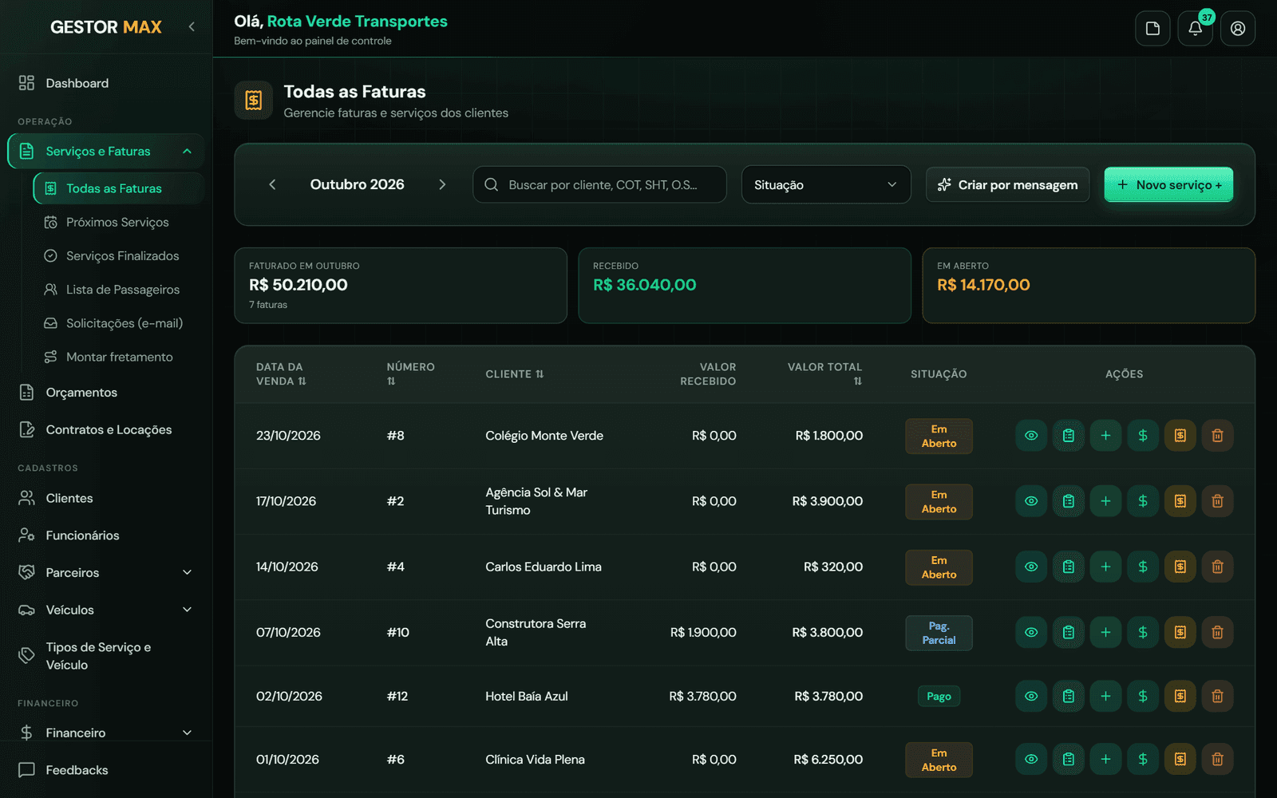View Carlos Eduardo Lima invoice eye icon

click(1030, 567)
